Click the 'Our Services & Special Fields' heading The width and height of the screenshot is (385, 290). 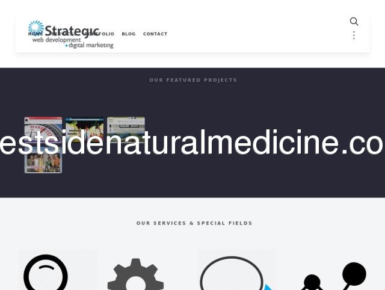[194, 223]
